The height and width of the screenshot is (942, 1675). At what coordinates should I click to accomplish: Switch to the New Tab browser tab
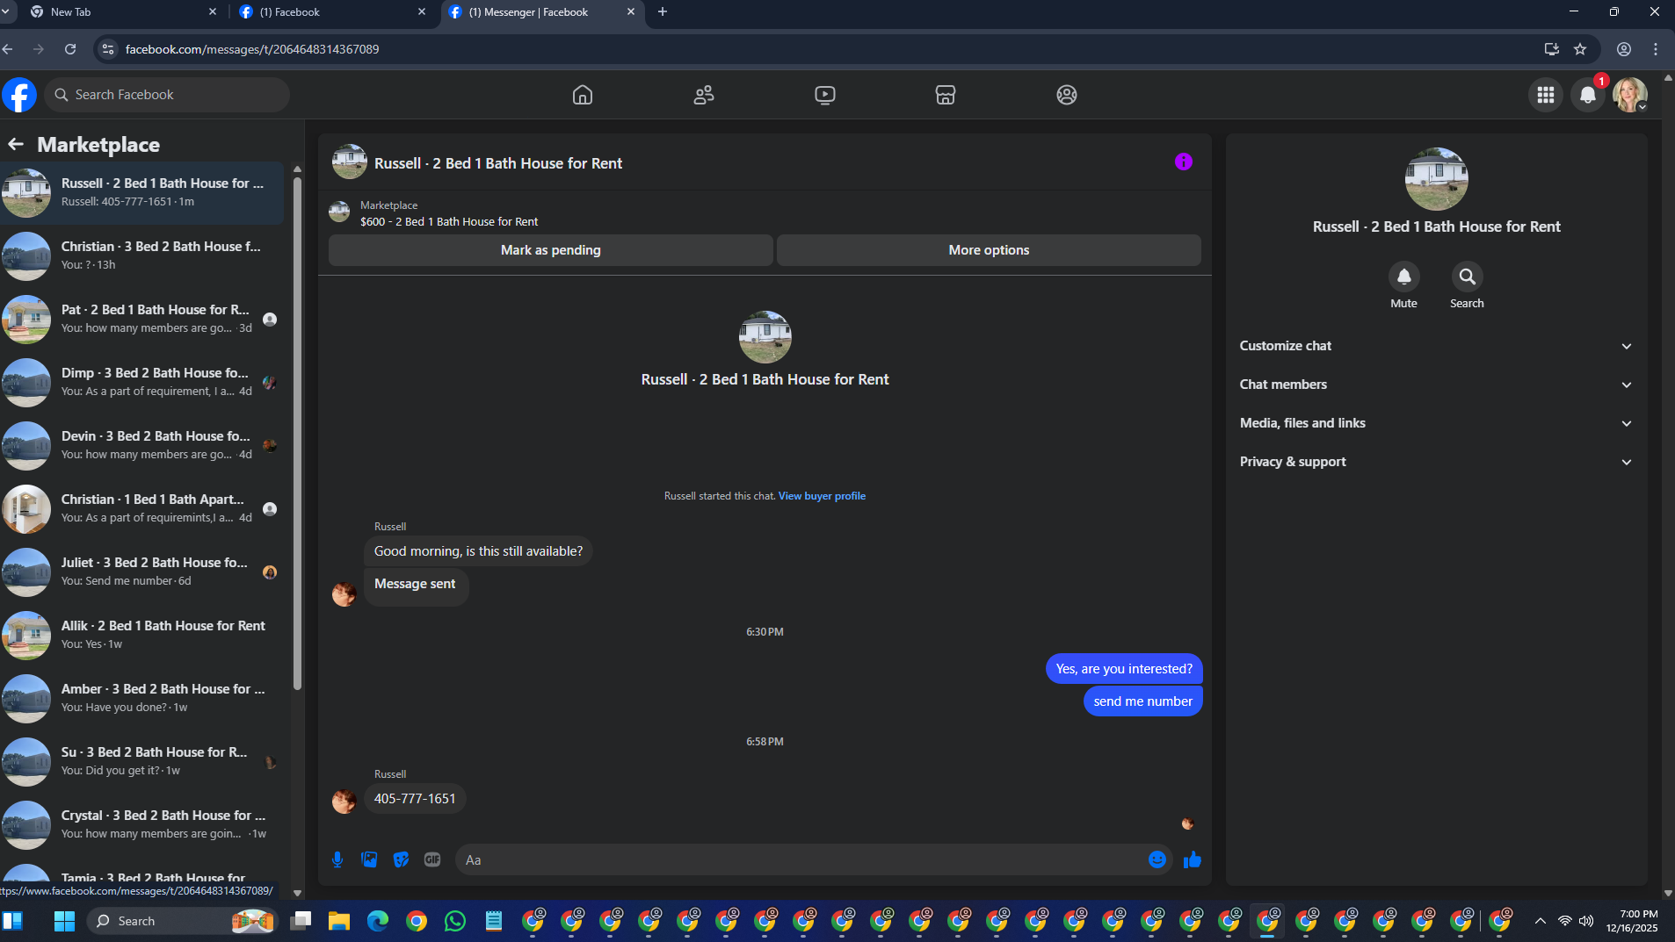coord(123,12)
